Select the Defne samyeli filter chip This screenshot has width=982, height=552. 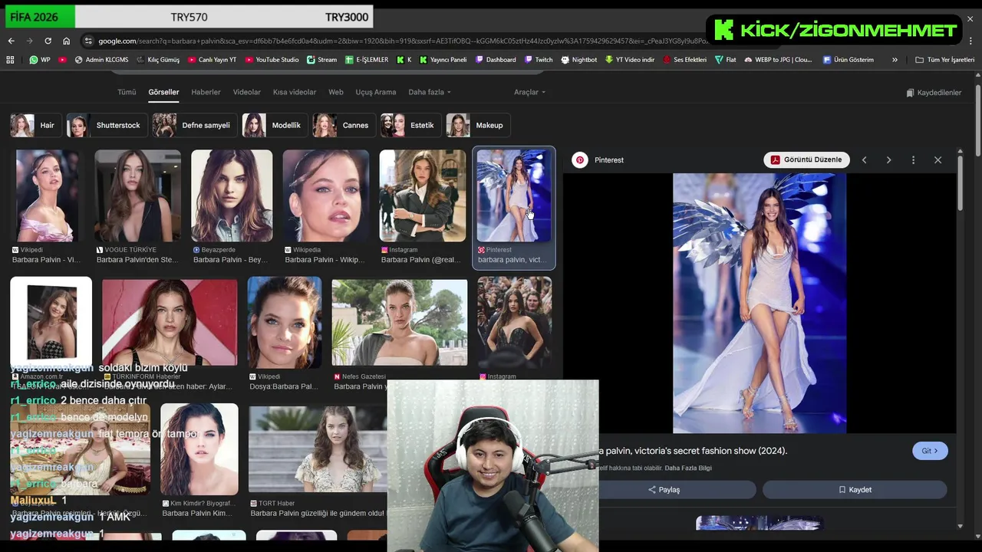point(195,125)
